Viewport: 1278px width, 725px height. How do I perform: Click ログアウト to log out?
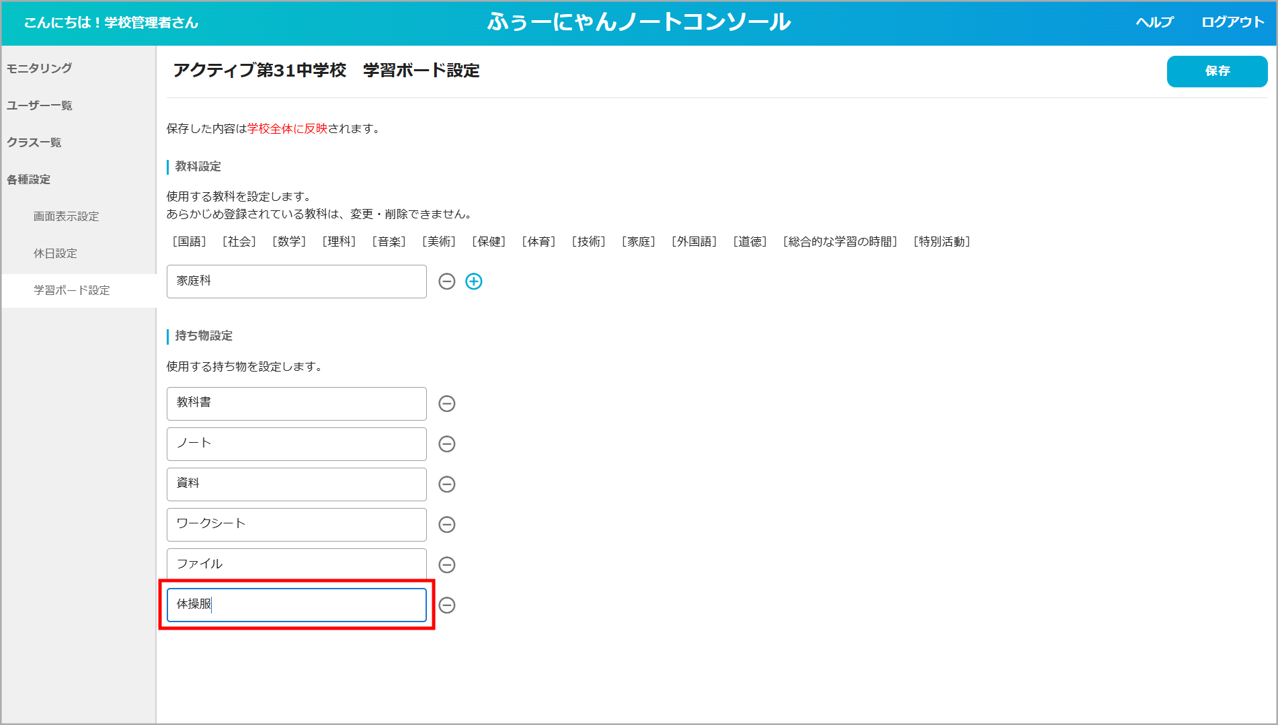pyautogui.click(x=1233, y=22)
